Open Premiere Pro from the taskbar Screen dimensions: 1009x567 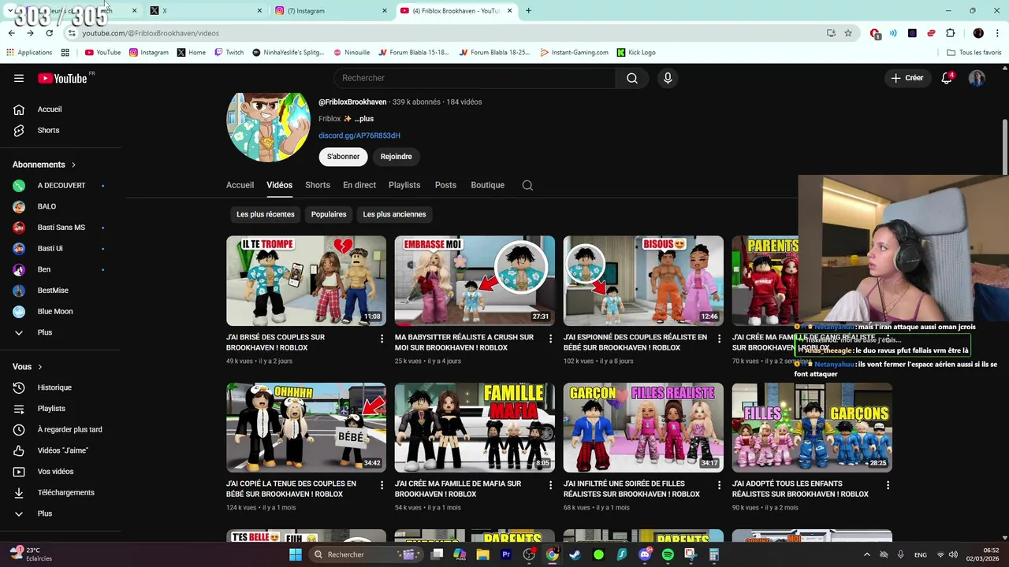coord(505,554)
